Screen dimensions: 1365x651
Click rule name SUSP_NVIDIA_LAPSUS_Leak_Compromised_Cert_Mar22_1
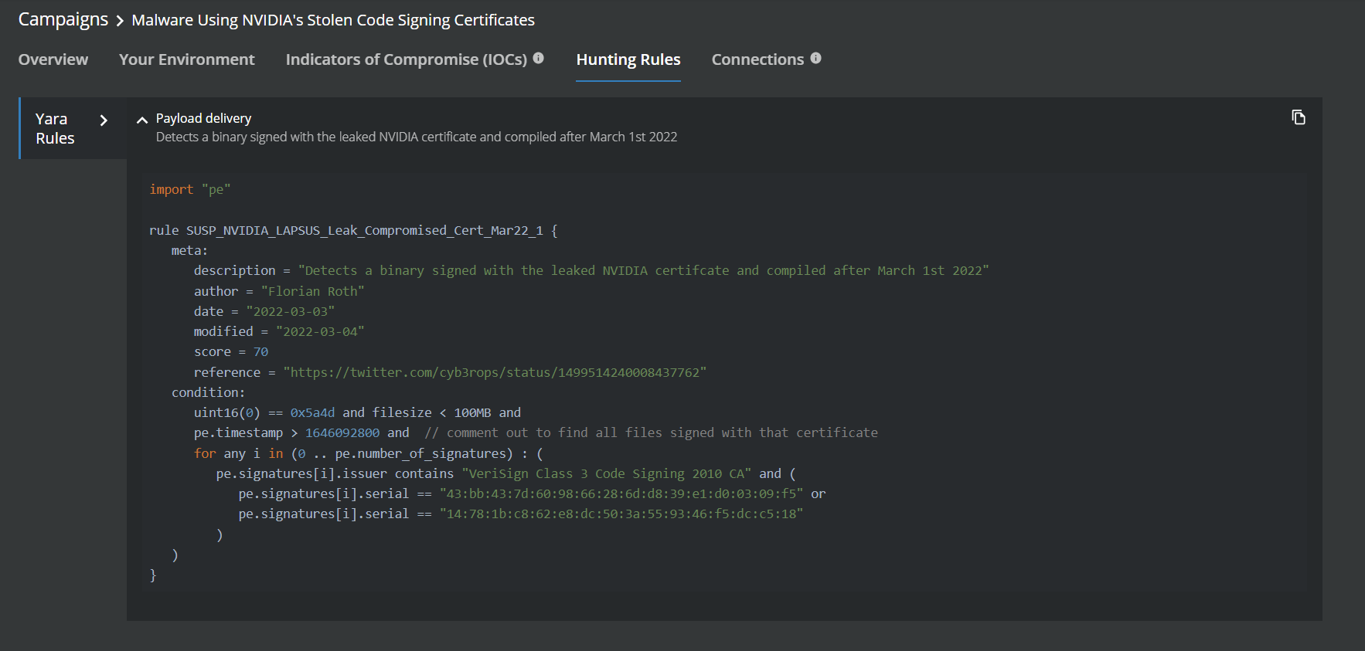pyautogui.click(x=364, y=230)
